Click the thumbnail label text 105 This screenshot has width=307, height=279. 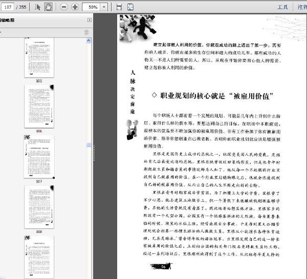[39, 81]
